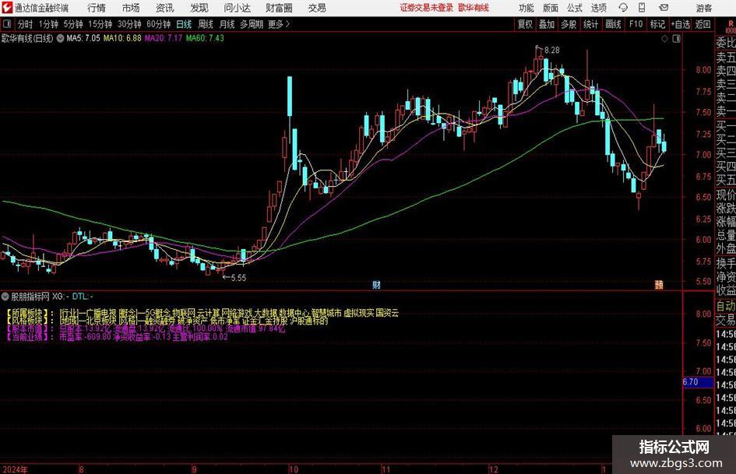Click the 返回 back button
This screenshot has width=736, height=474.
click(x=703, y=24)
